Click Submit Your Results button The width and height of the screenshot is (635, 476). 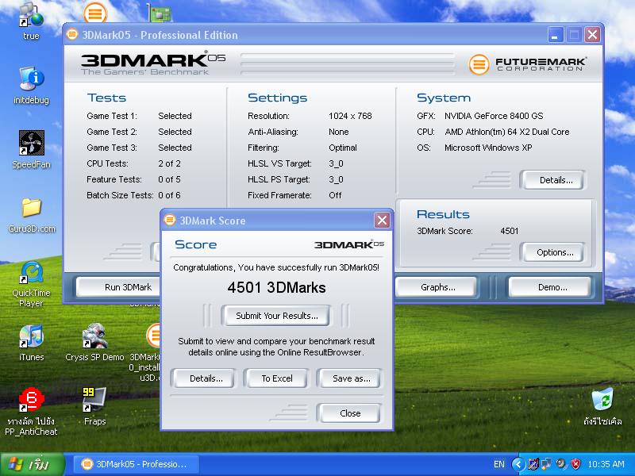coord(276,316)
